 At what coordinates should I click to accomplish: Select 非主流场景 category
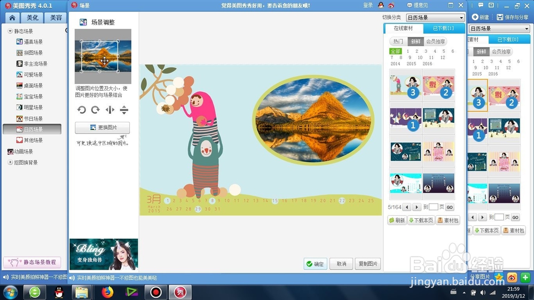32,64
